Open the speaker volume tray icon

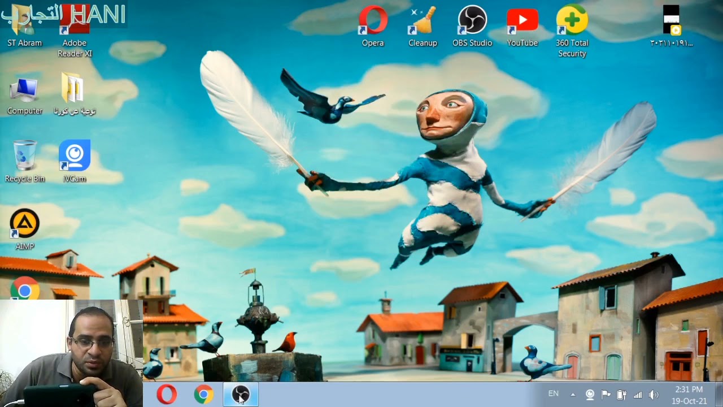[x=654, y=395]
